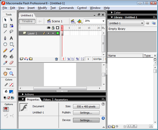Open Publish Settings button

[86, 113]
